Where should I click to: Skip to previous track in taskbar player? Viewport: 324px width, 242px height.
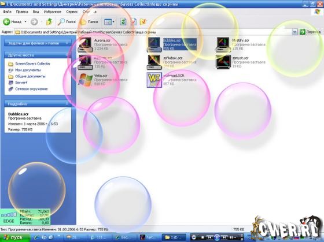coord(209,237)
